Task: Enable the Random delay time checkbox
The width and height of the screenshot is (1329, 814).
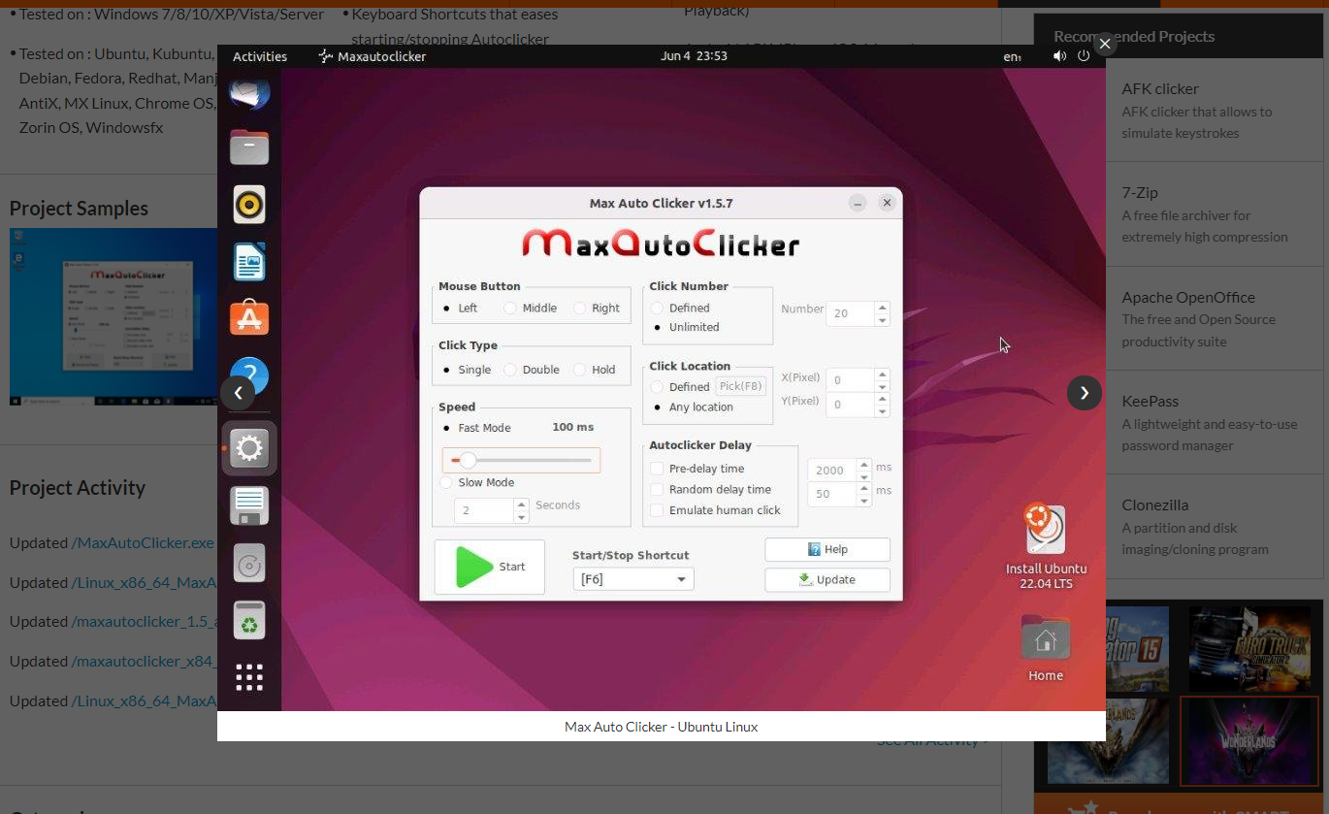Action: point(657,489)
